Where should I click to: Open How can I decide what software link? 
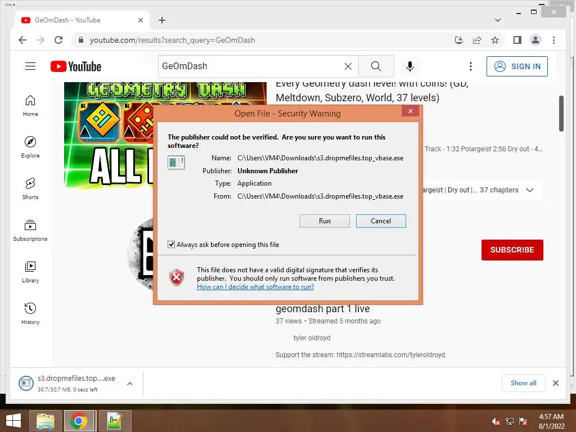tap(255, 287)
